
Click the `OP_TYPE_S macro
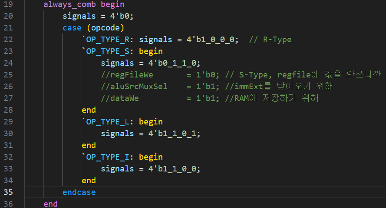(106, 51)
